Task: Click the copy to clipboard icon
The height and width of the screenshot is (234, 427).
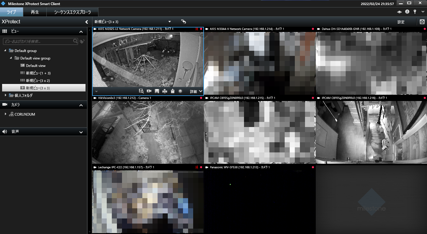Action: coord(173,91)
